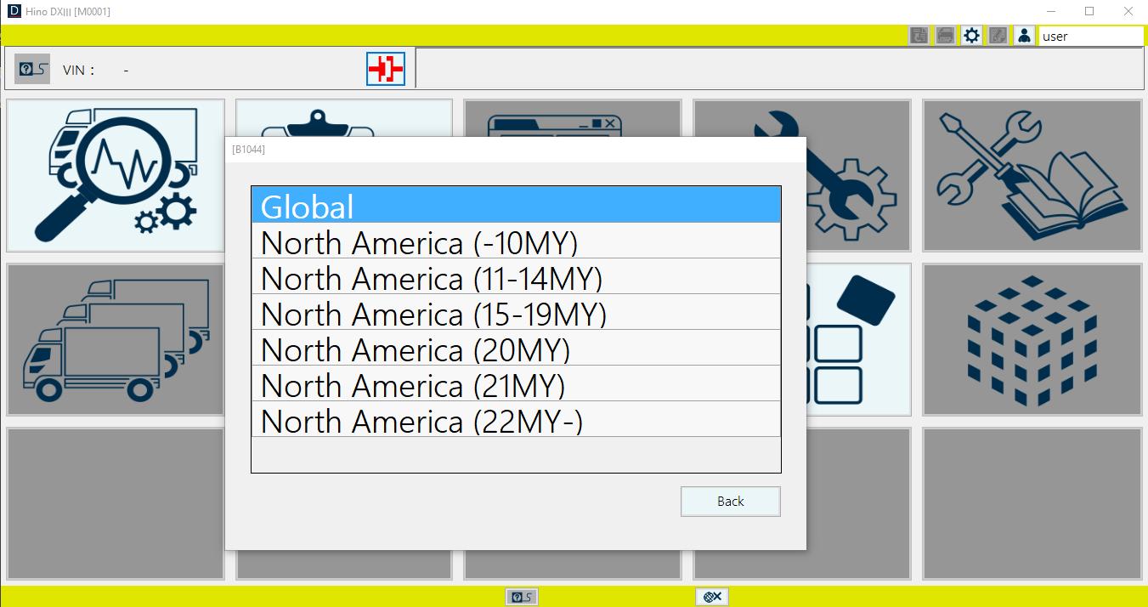Click the bottom bar disconnect icon

click(712, 597)
